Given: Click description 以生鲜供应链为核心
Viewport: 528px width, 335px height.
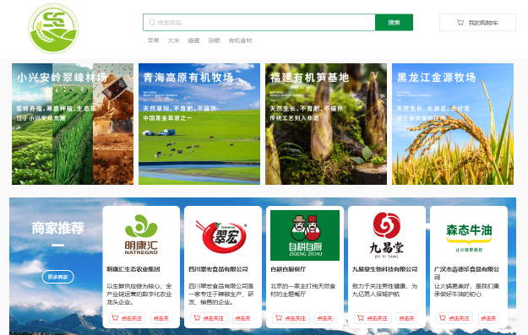Looking at the screenshot, I should (139, 294).
